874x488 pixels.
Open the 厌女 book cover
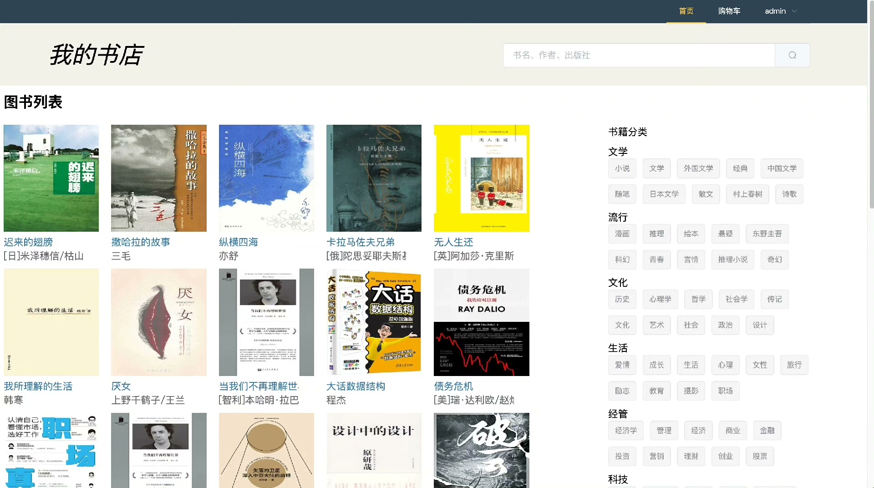click(x=159, y=322)
